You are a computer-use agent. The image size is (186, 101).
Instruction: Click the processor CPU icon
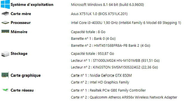pos(5,22)
